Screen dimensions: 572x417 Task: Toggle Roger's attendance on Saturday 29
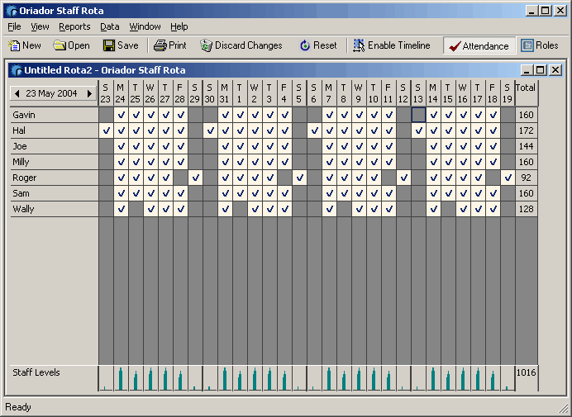(196, 178)
